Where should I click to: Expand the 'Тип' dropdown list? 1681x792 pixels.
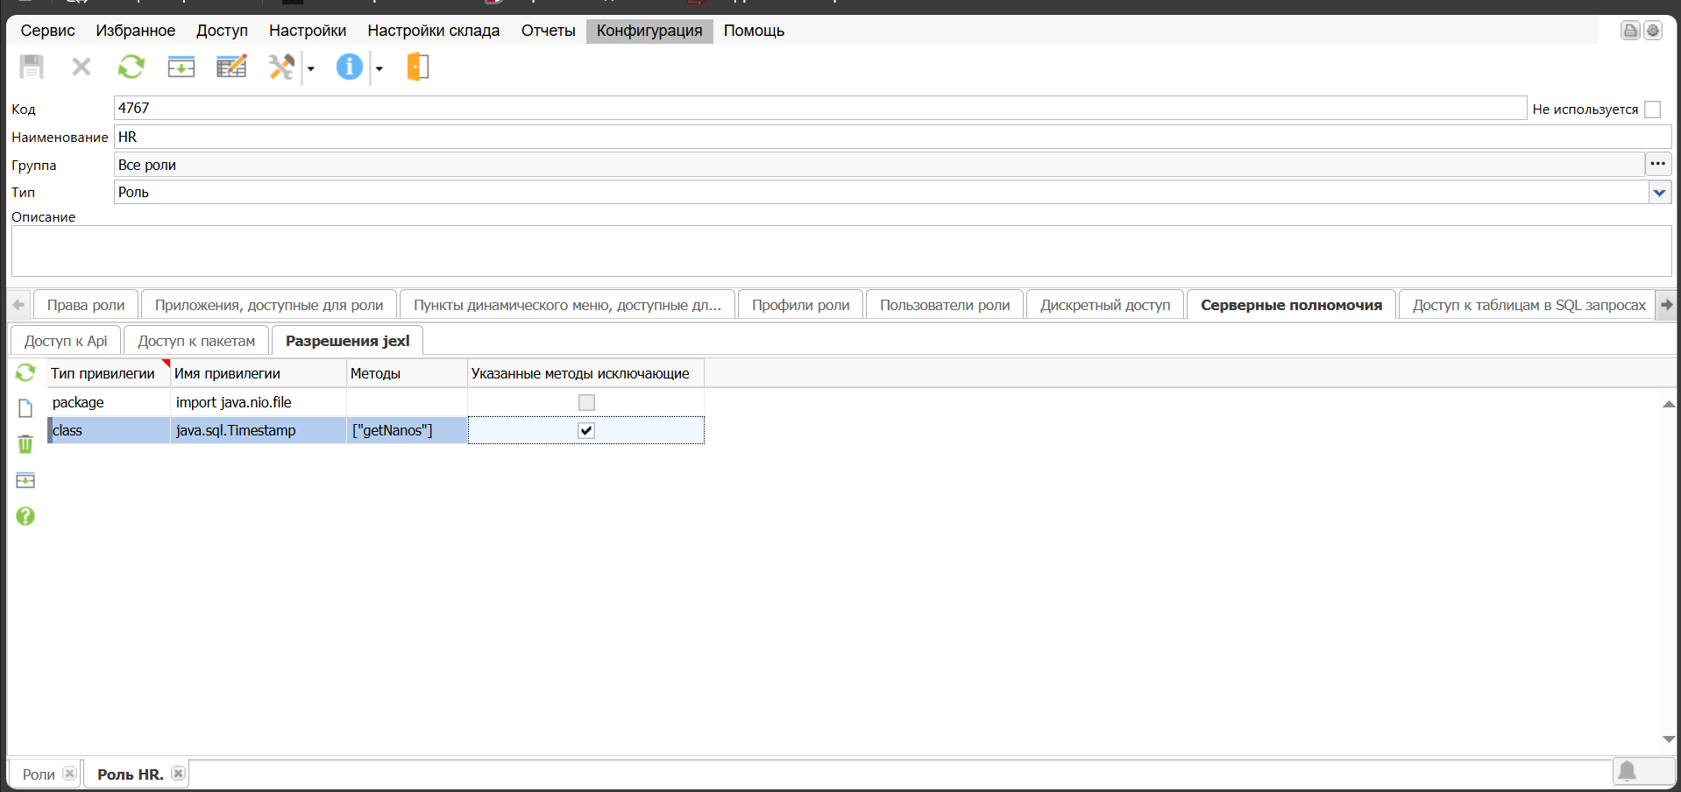[1659, 193]
